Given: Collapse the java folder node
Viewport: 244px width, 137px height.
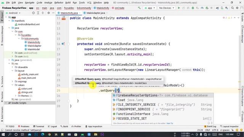Looking at the screenshot, I should [x=9, y=28].
